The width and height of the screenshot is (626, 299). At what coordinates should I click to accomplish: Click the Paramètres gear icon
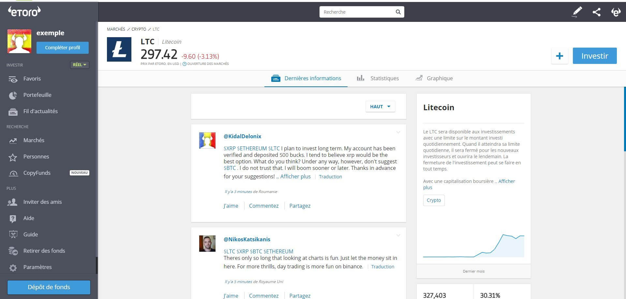[x=13, y=268]
